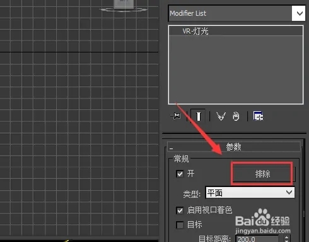
Task: Click the Pin Stack icon
Action: point(175,116)
